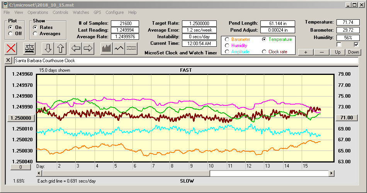Click the small X beside the clock name
The height and width of the screenshot is (193, 367).
tap(8, 60)
